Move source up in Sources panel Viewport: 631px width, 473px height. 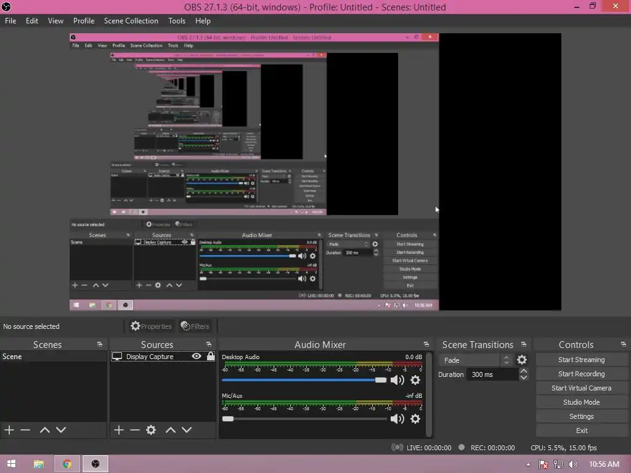coord(171,430)
